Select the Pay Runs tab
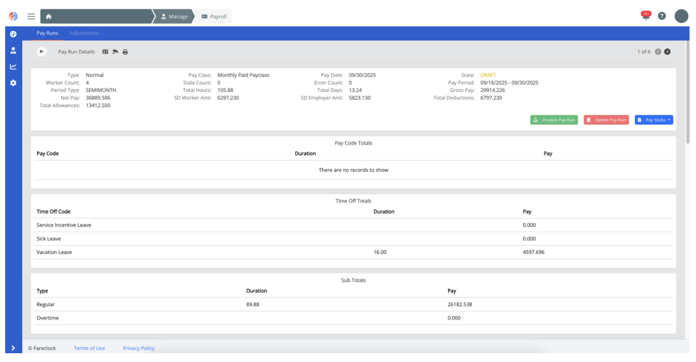This screenshot has height=362, width=696. click(48, 33)
